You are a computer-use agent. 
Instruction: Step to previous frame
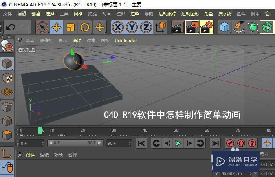(167, 143)
